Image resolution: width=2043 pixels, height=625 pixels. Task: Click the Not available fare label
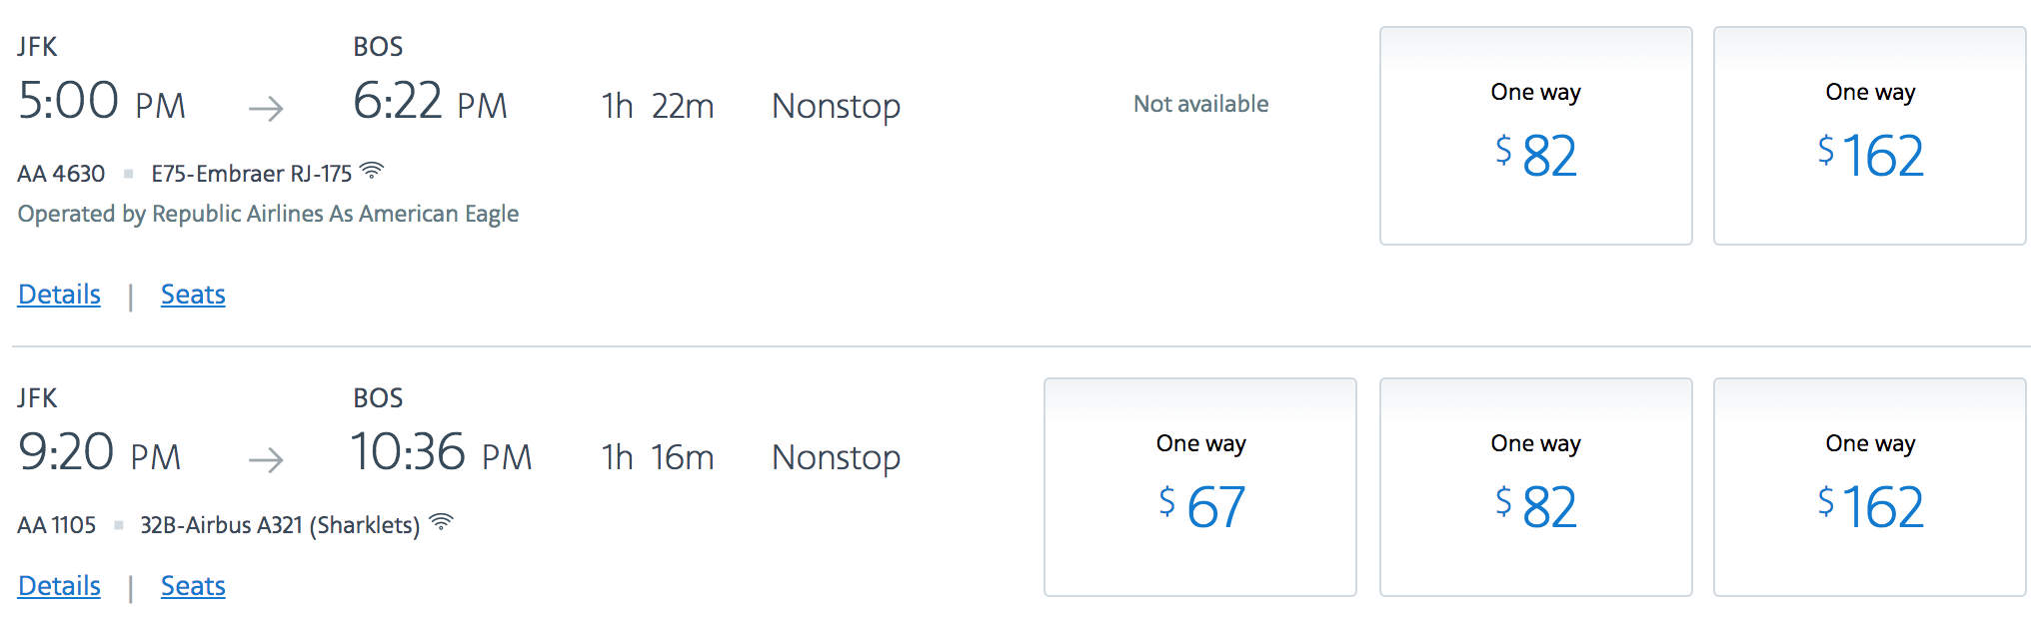tap(1200, 104)
